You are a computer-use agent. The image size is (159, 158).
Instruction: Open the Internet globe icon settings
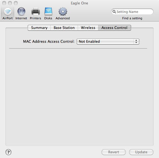point(21,11)
